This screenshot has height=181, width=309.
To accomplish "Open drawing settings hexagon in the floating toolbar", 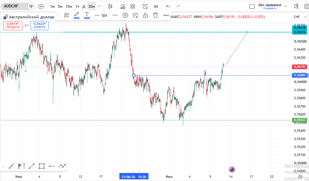I will coord(125,15).
